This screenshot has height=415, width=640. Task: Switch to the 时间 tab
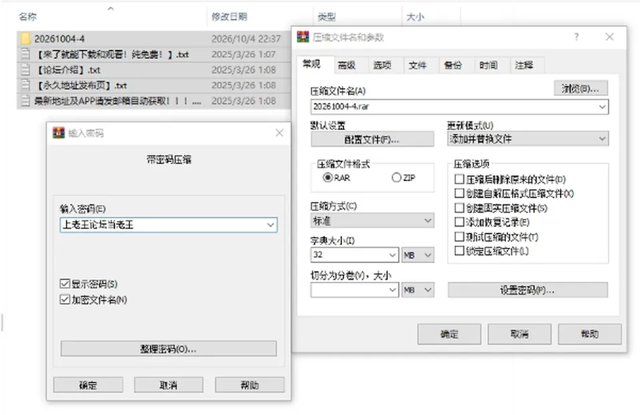[x=489, y=65]
